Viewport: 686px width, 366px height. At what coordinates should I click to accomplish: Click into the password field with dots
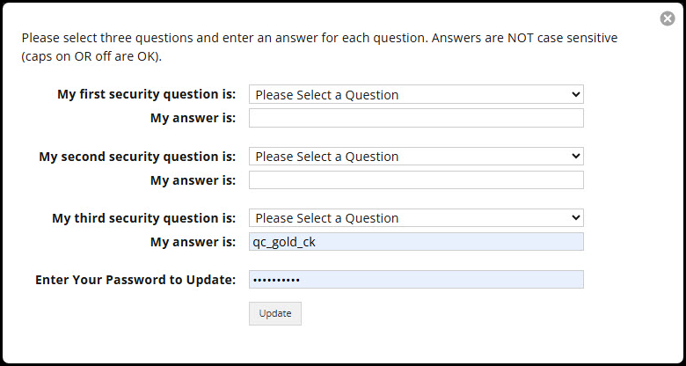pyautogui.click(x=416, y=279)
